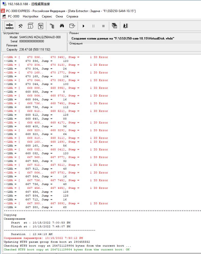
Task: Click the exit (walking man) icon
Action: [x=125, y=26]
